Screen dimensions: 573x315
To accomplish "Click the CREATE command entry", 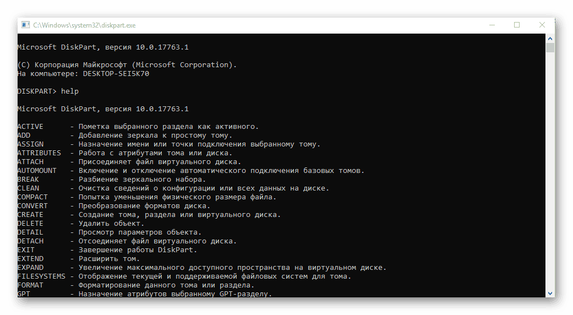I will (149, 215).
